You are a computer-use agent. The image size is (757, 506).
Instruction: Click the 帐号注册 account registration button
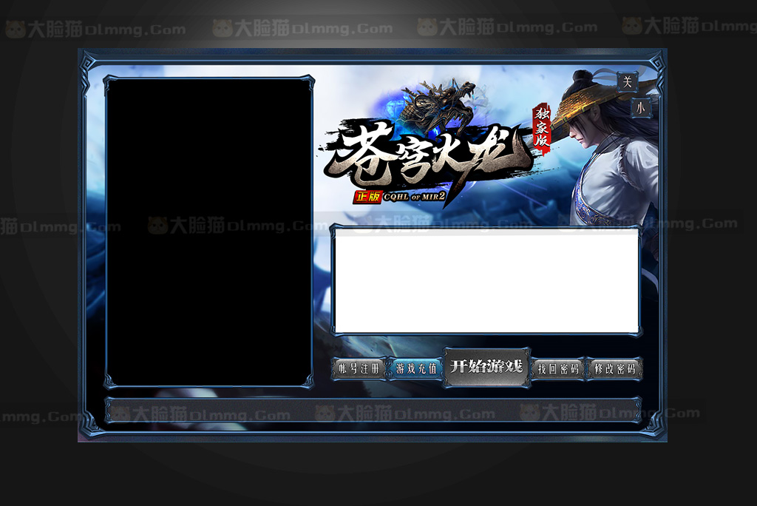359,368
